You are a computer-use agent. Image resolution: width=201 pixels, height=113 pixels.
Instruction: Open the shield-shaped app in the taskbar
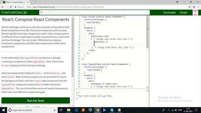tap(90, 110)
